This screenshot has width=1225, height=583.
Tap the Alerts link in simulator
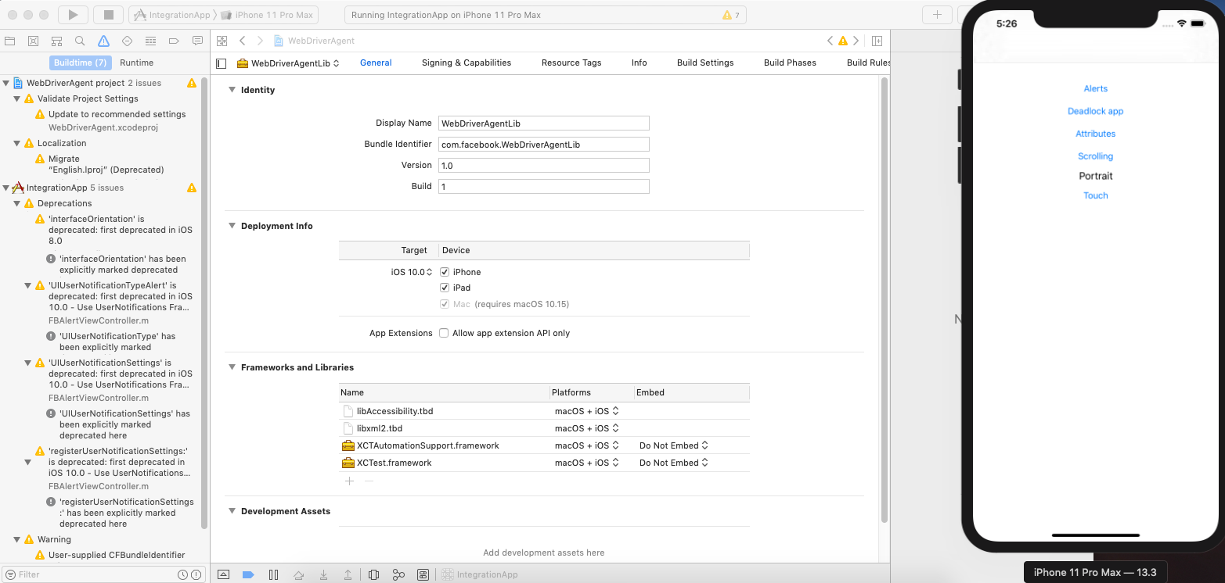pyautogui.click(x=1095, y=88)
